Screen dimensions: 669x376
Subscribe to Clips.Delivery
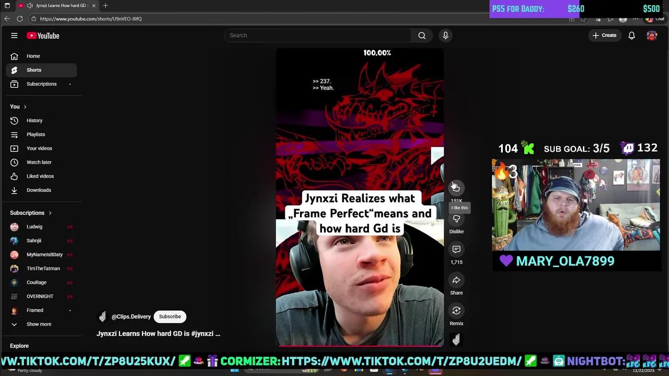[170, 316]
